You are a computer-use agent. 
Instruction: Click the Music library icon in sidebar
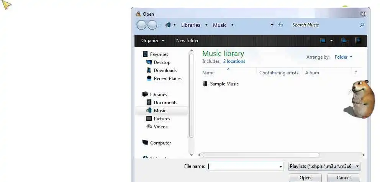click(149, 110)
